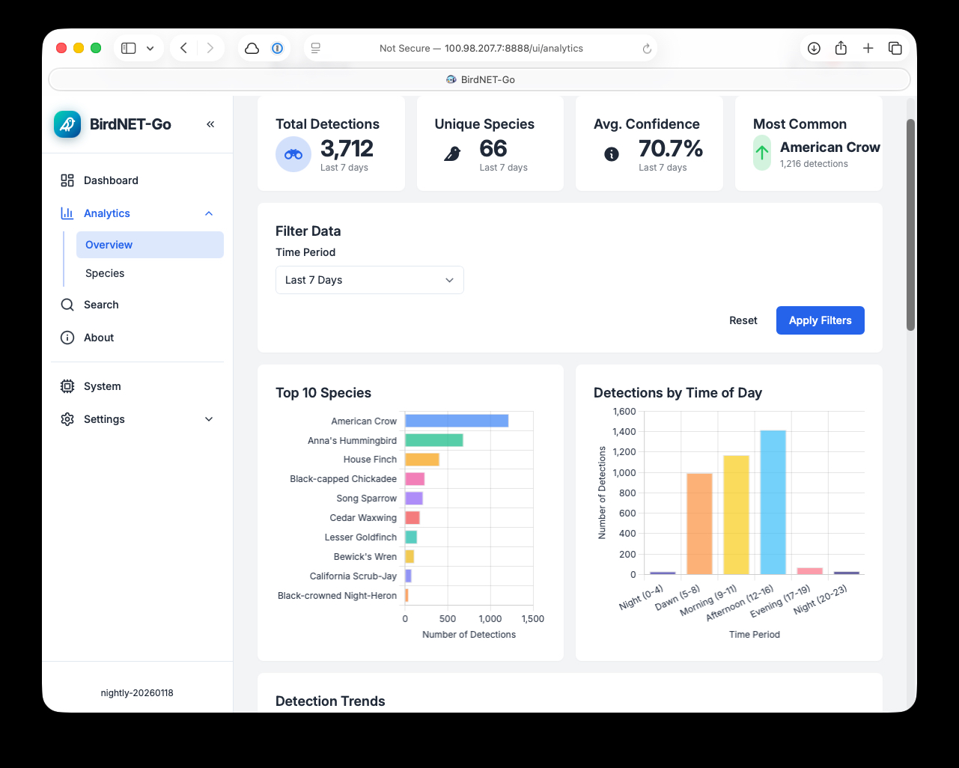Open the Time Period dropdown

click(x=370, y=280)
